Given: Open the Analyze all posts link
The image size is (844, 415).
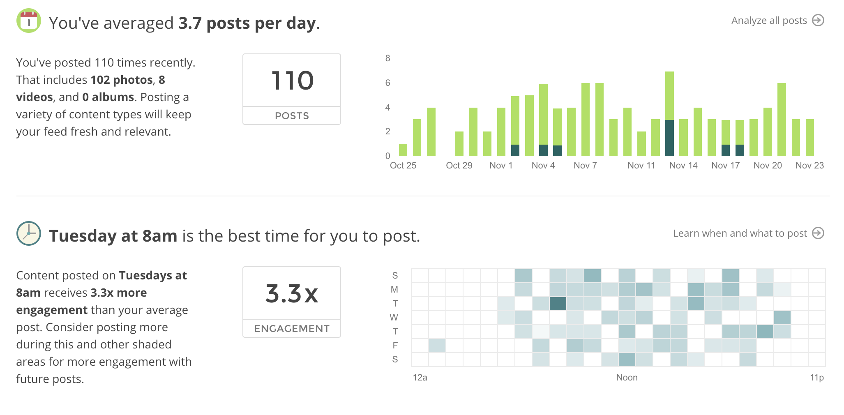Looking at the screenshot, I should 769,21.
